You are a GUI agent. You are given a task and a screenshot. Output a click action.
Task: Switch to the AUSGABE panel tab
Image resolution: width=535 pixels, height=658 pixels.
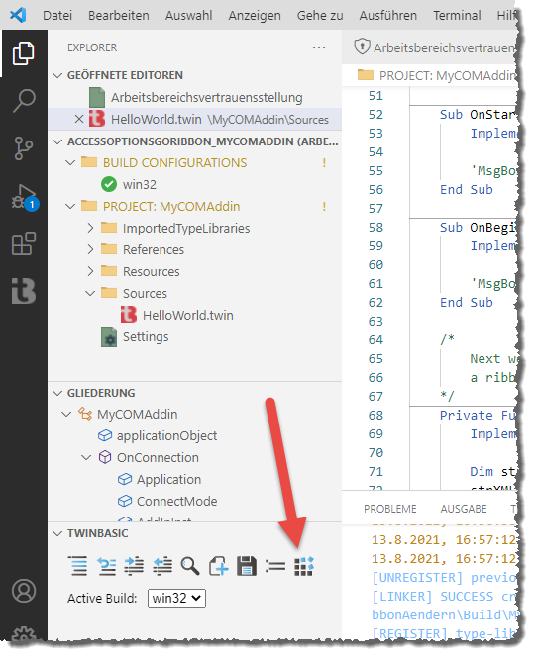(x=464, y=509)
